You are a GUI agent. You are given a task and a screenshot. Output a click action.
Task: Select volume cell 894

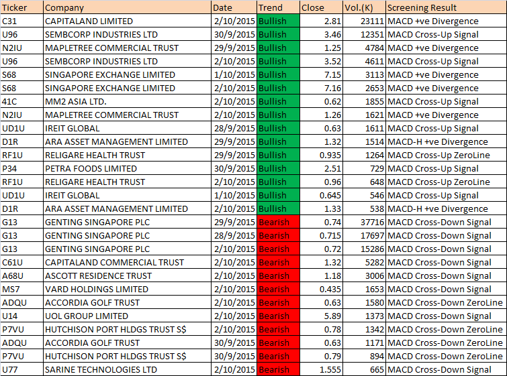[364, 356]
